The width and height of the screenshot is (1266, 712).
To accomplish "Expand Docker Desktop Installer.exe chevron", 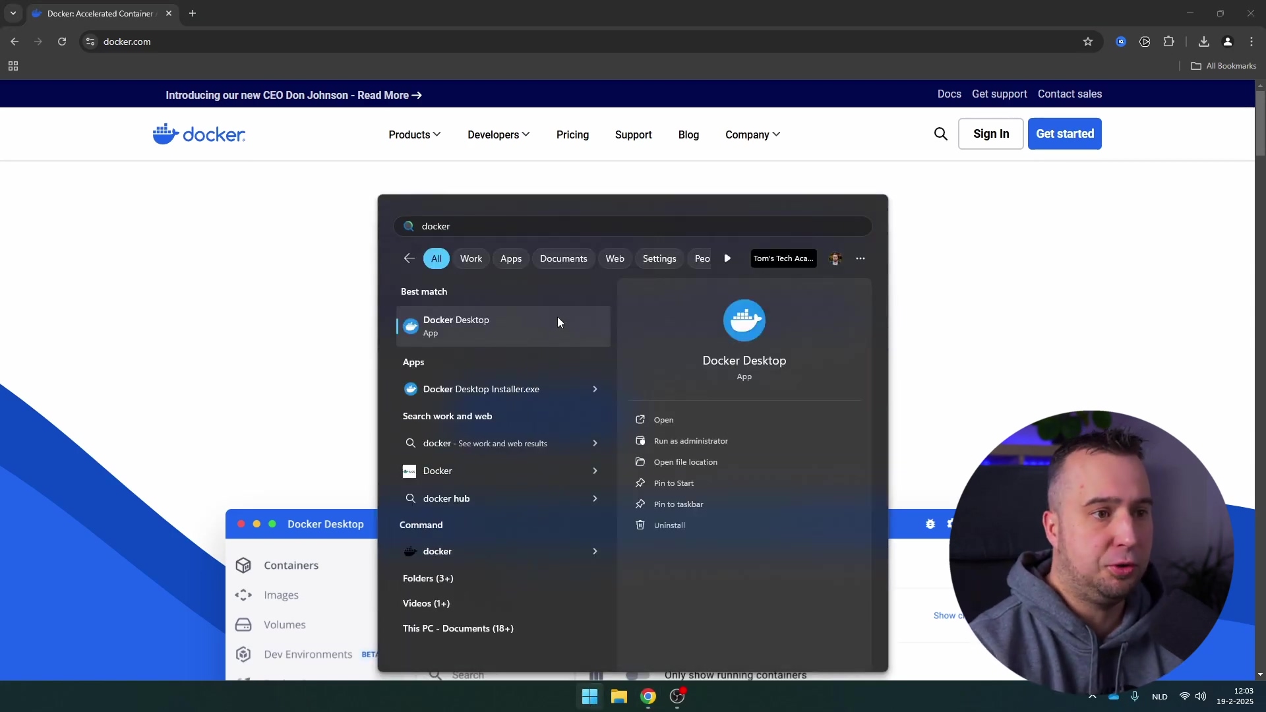I will click(x=595, y=389).
